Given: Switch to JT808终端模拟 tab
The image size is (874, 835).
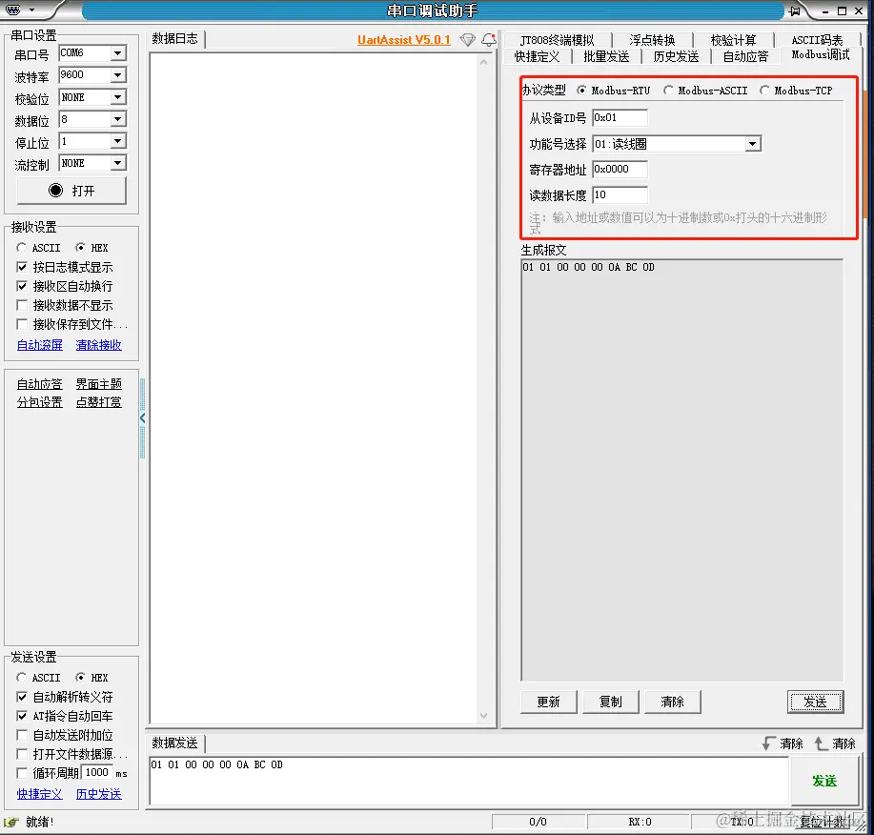Looking at the screenshot, I should [x=557, y=40].
